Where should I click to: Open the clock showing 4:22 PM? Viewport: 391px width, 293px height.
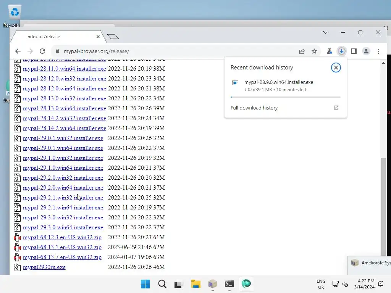click(x=364, y=284)
